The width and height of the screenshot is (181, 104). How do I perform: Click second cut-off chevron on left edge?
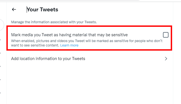[0, 53]
